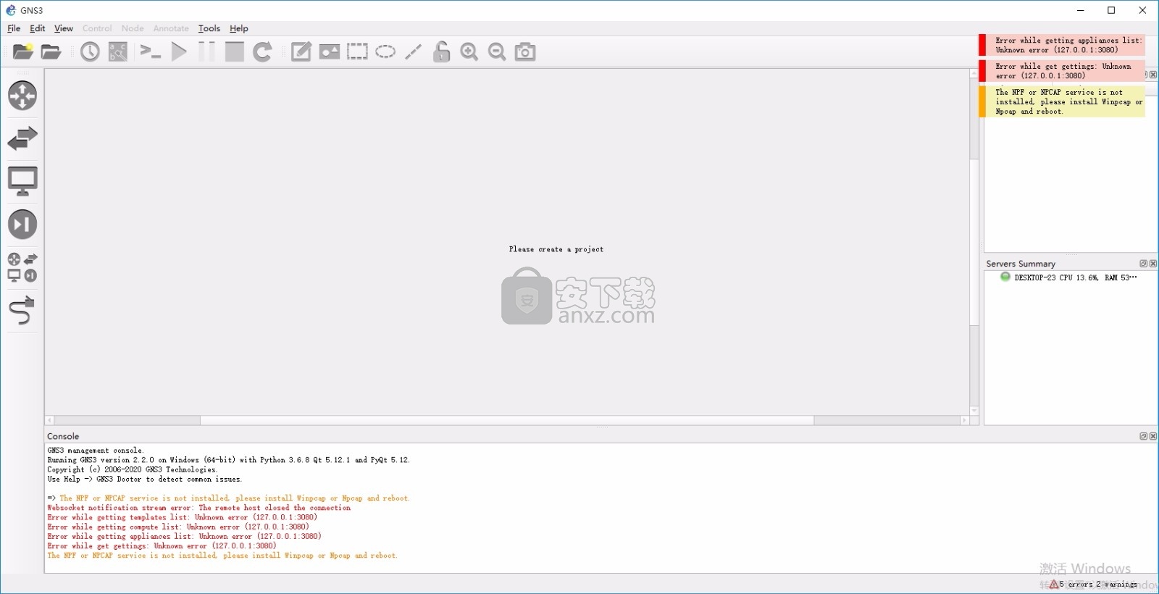The height and width of the screenshot is (594, 1159).
Task: Take a screenshot with camera icon
Action: pos(525,51)
